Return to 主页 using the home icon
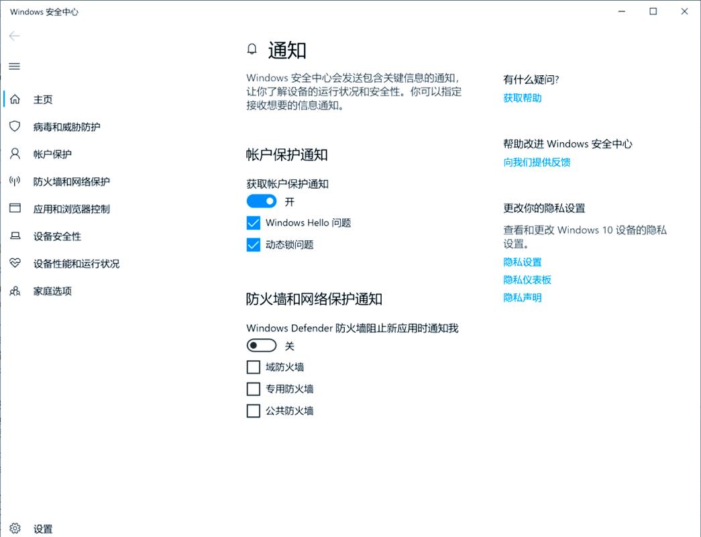The height and width of the screenshot is (537, 701). point(15,99)
